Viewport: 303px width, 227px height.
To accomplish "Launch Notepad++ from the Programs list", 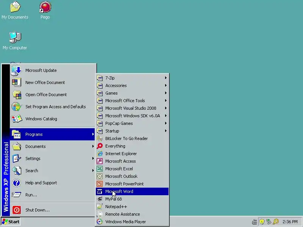I will pos(132,207).
